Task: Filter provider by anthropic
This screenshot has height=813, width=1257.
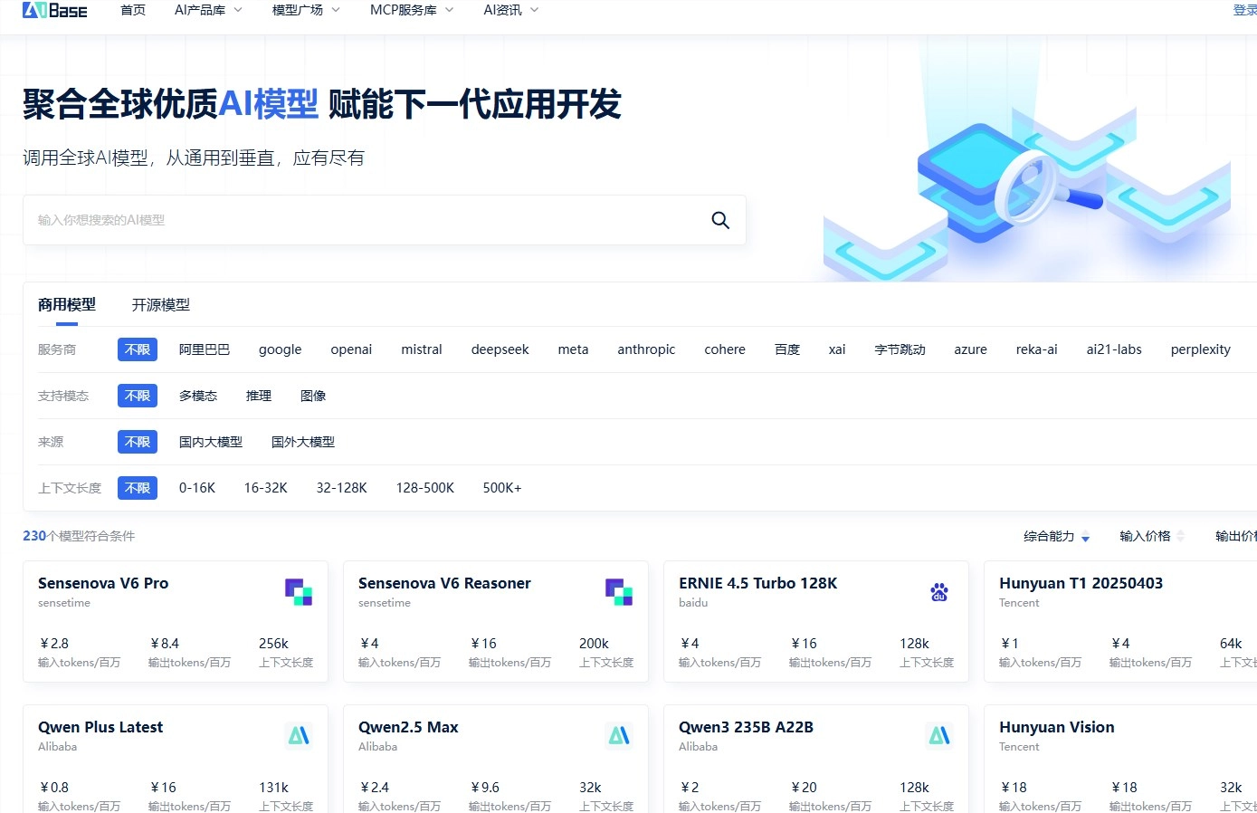Action: click(x=646, y=349)
